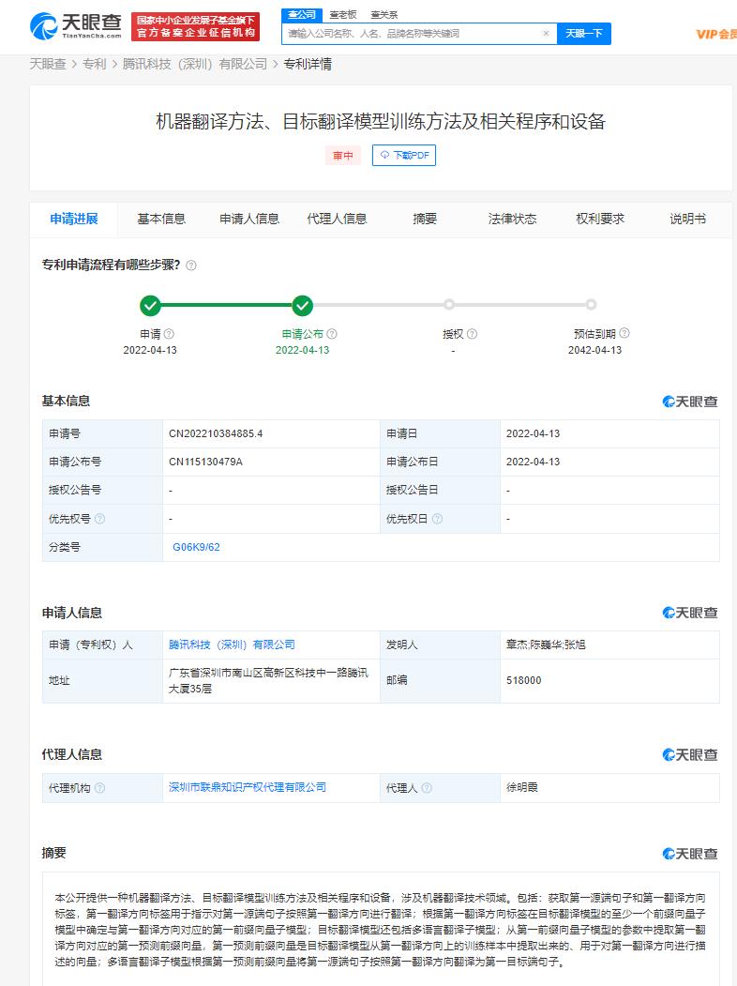The height and width of the screenshot is (986, 737).
Task: Click the green checkmark for 申请 step
Action: click(x=150, y=306)
